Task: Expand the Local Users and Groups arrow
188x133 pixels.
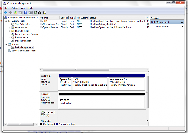Action: click(10, 34)
